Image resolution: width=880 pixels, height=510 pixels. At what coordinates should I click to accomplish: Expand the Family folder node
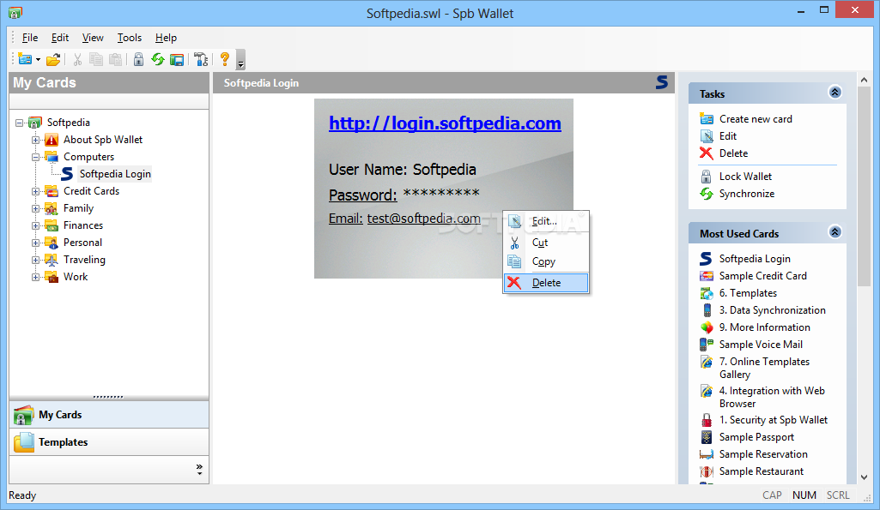coord(35,209)
